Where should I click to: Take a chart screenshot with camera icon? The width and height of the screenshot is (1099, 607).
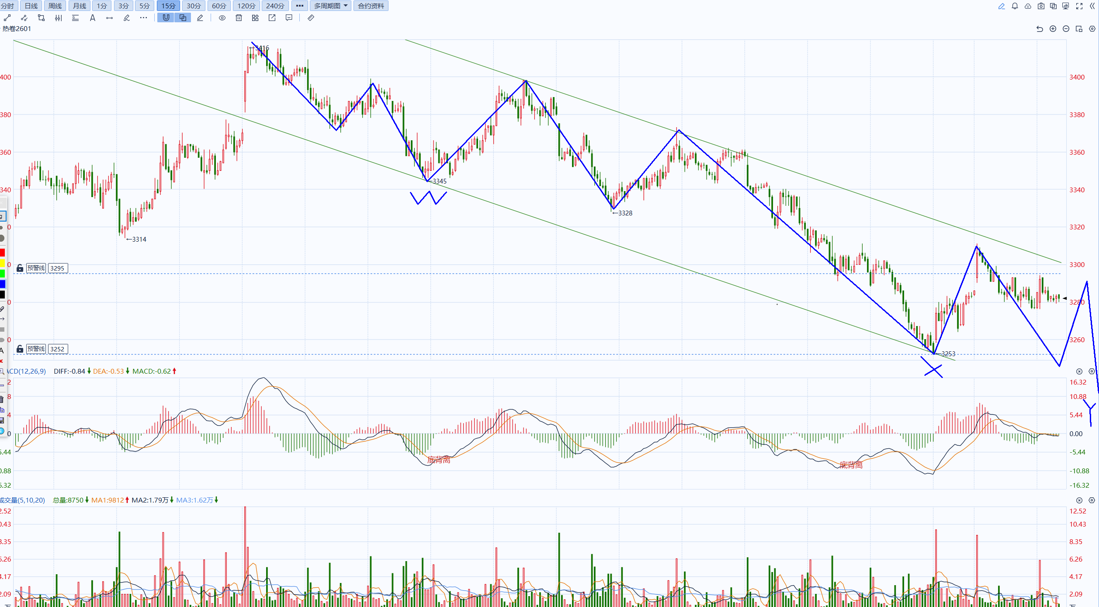[1041, 6]
